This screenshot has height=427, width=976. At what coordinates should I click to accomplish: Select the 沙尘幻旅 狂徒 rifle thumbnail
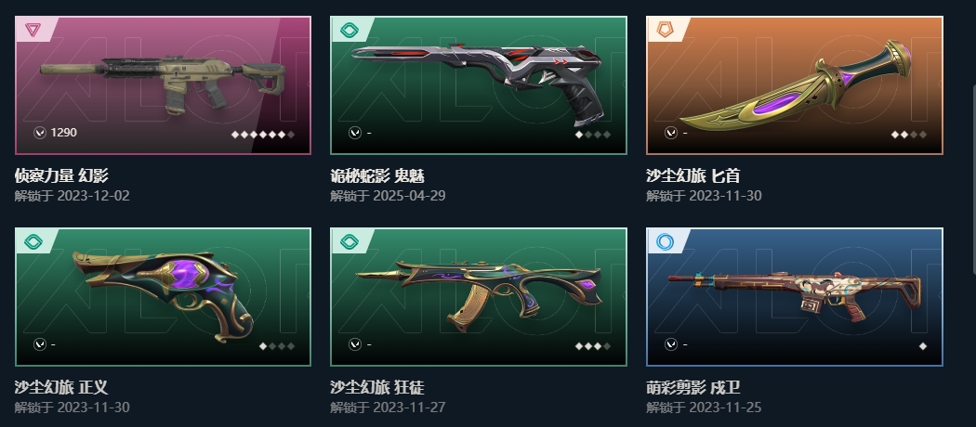click(x=479, y=297)
